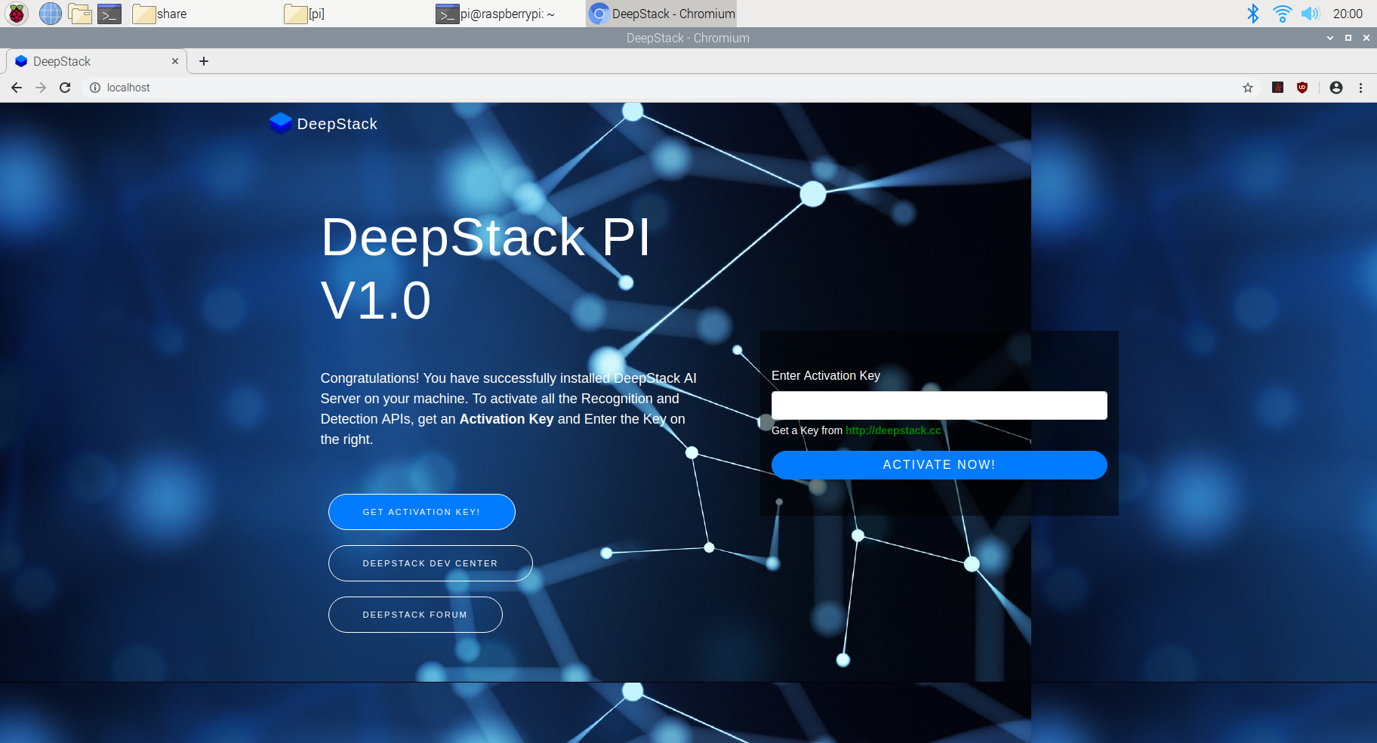1377x743 pixels.
Task: Open the Raspberry Pi main menu
Action: click(15, 13)
